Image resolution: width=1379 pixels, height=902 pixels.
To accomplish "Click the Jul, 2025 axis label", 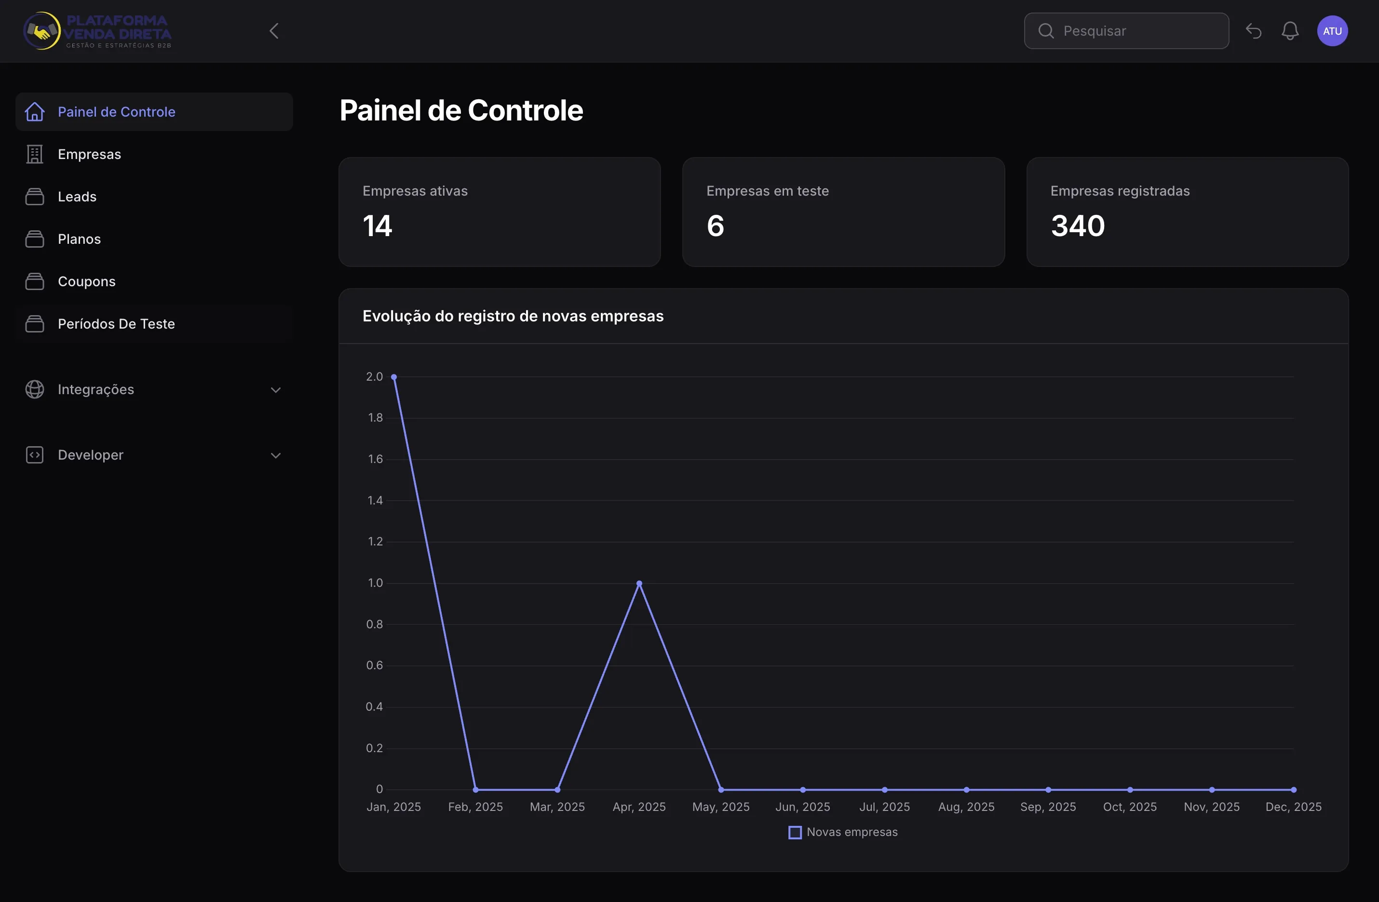I will coord(884,807).
